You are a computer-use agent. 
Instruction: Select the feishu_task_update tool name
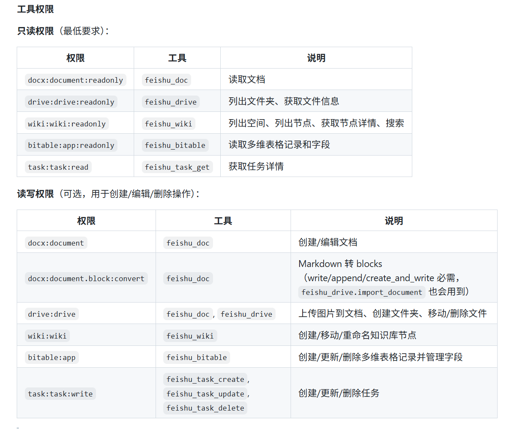point(205,394)
